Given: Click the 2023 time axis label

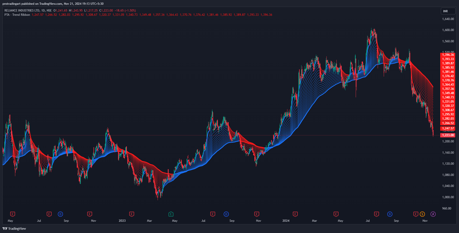Looking at the screenshot, I should point(122,221).
